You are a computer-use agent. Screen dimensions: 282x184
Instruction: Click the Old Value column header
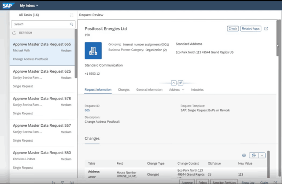pos(214,163)
